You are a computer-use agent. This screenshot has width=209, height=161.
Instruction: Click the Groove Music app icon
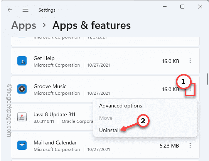[22, 89]
